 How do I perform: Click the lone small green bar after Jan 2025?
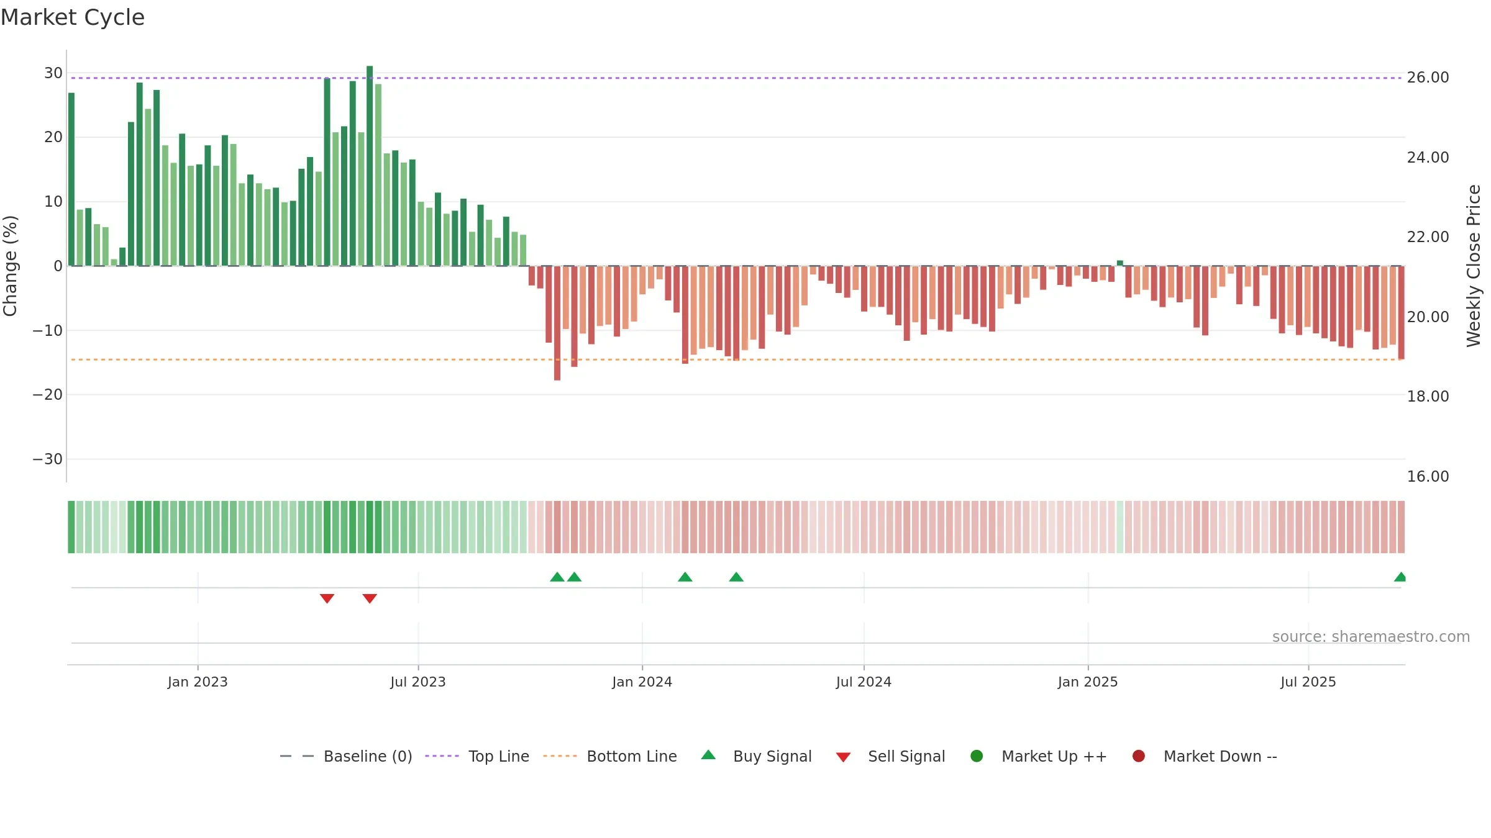(x=1120, y=263)
